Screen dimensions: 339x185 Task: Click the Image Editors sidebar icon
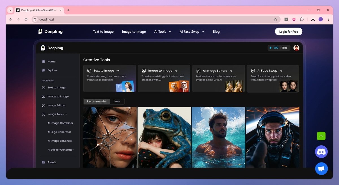coord(44,105)
